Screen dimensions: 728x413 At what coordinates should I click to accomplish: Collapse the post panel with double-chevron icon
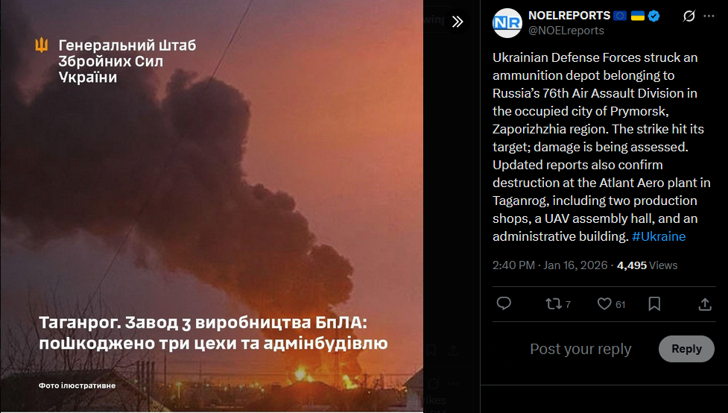pyautogui.click(x=458, y=22)
